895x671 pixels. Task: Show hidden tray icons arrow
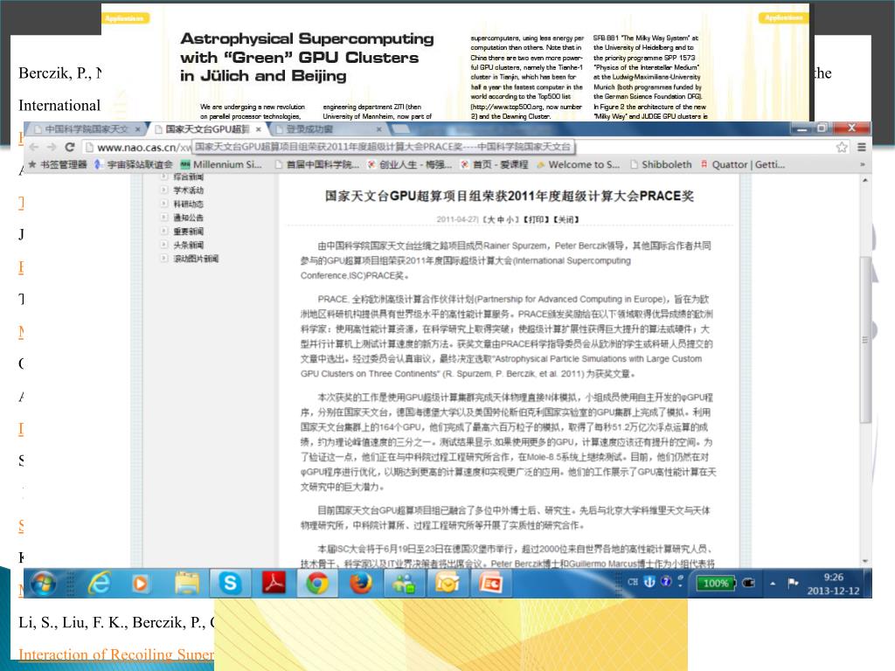point(773,583)
